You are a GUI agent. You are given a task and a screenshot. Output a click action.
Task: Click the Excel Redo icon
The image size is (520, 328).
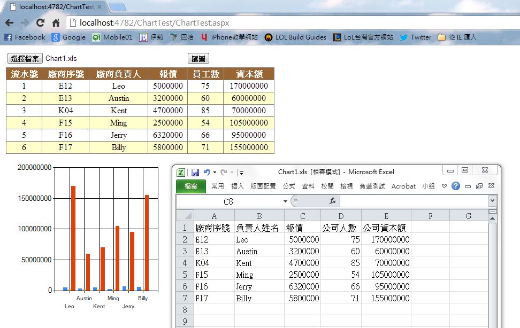pos(224,173)
